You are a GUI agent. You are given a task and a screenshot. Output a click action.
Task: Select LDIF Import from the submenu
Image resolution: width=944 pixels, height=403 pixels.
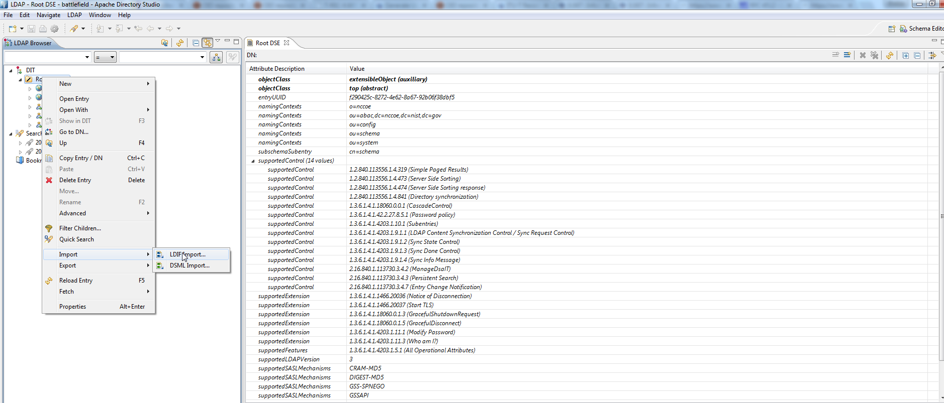tap(187, 254)
